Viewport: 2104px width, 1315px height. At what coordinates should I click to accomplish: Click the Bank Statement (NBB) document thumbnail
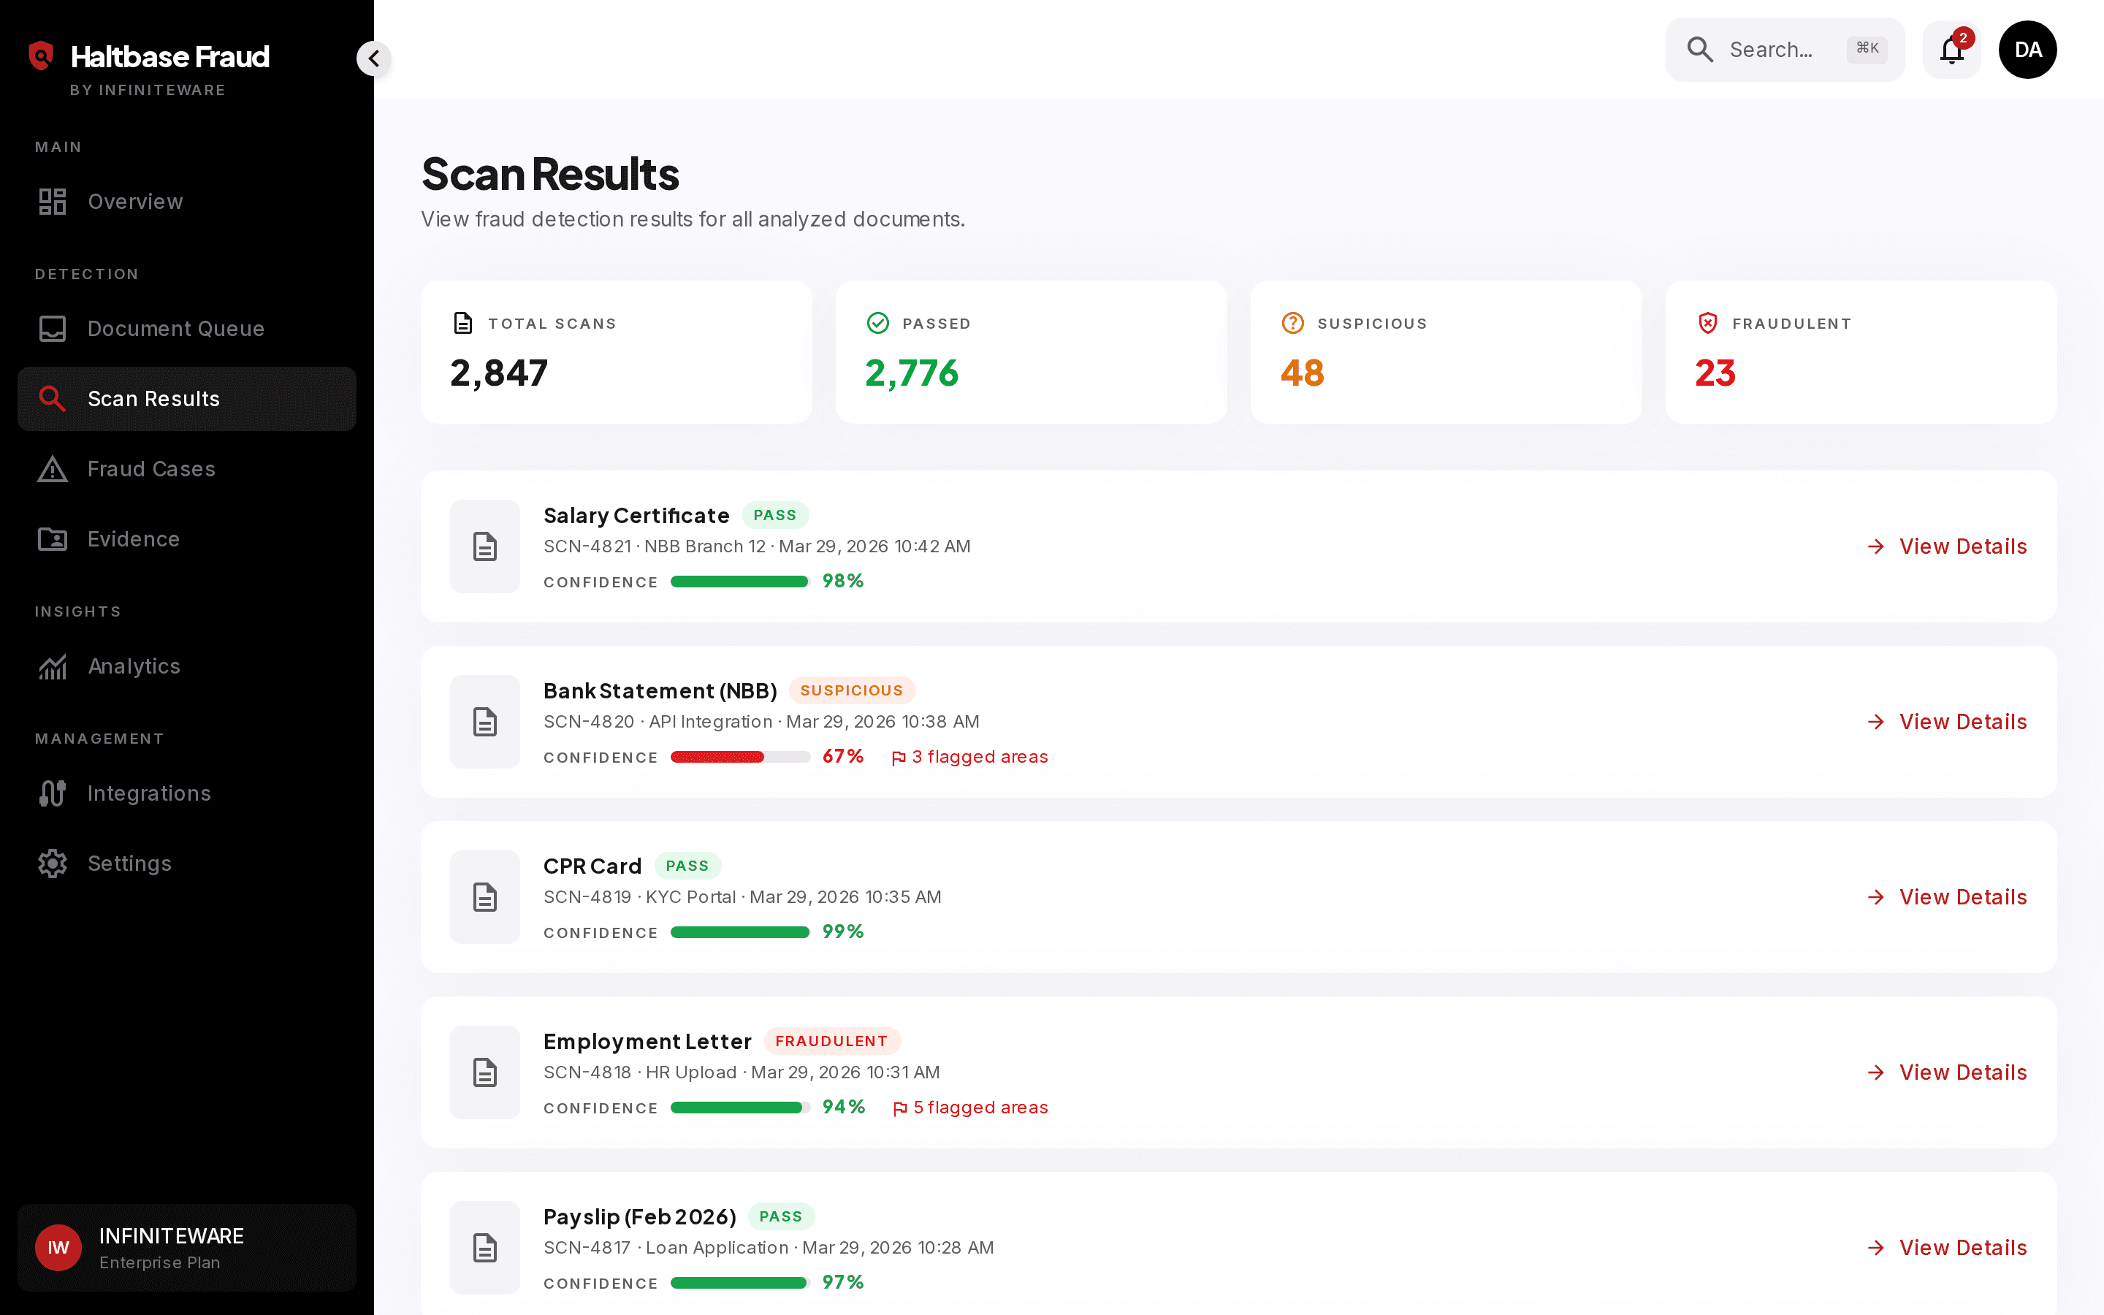tap(485, 722)
